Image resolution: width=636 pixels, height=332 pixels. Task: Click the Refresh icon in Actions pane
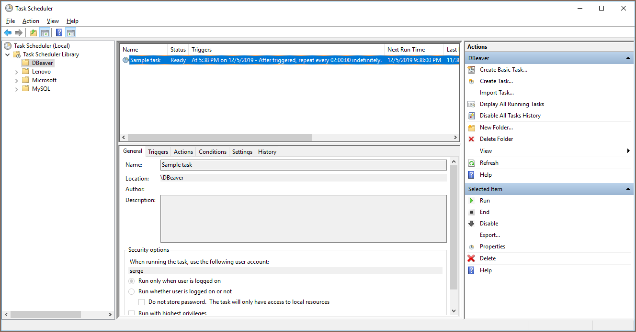point(471,163)
